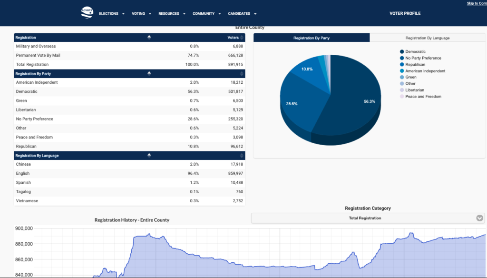The image size is (487, 278).
Task: Click the Skip to Content link
Action: (477, 3)
